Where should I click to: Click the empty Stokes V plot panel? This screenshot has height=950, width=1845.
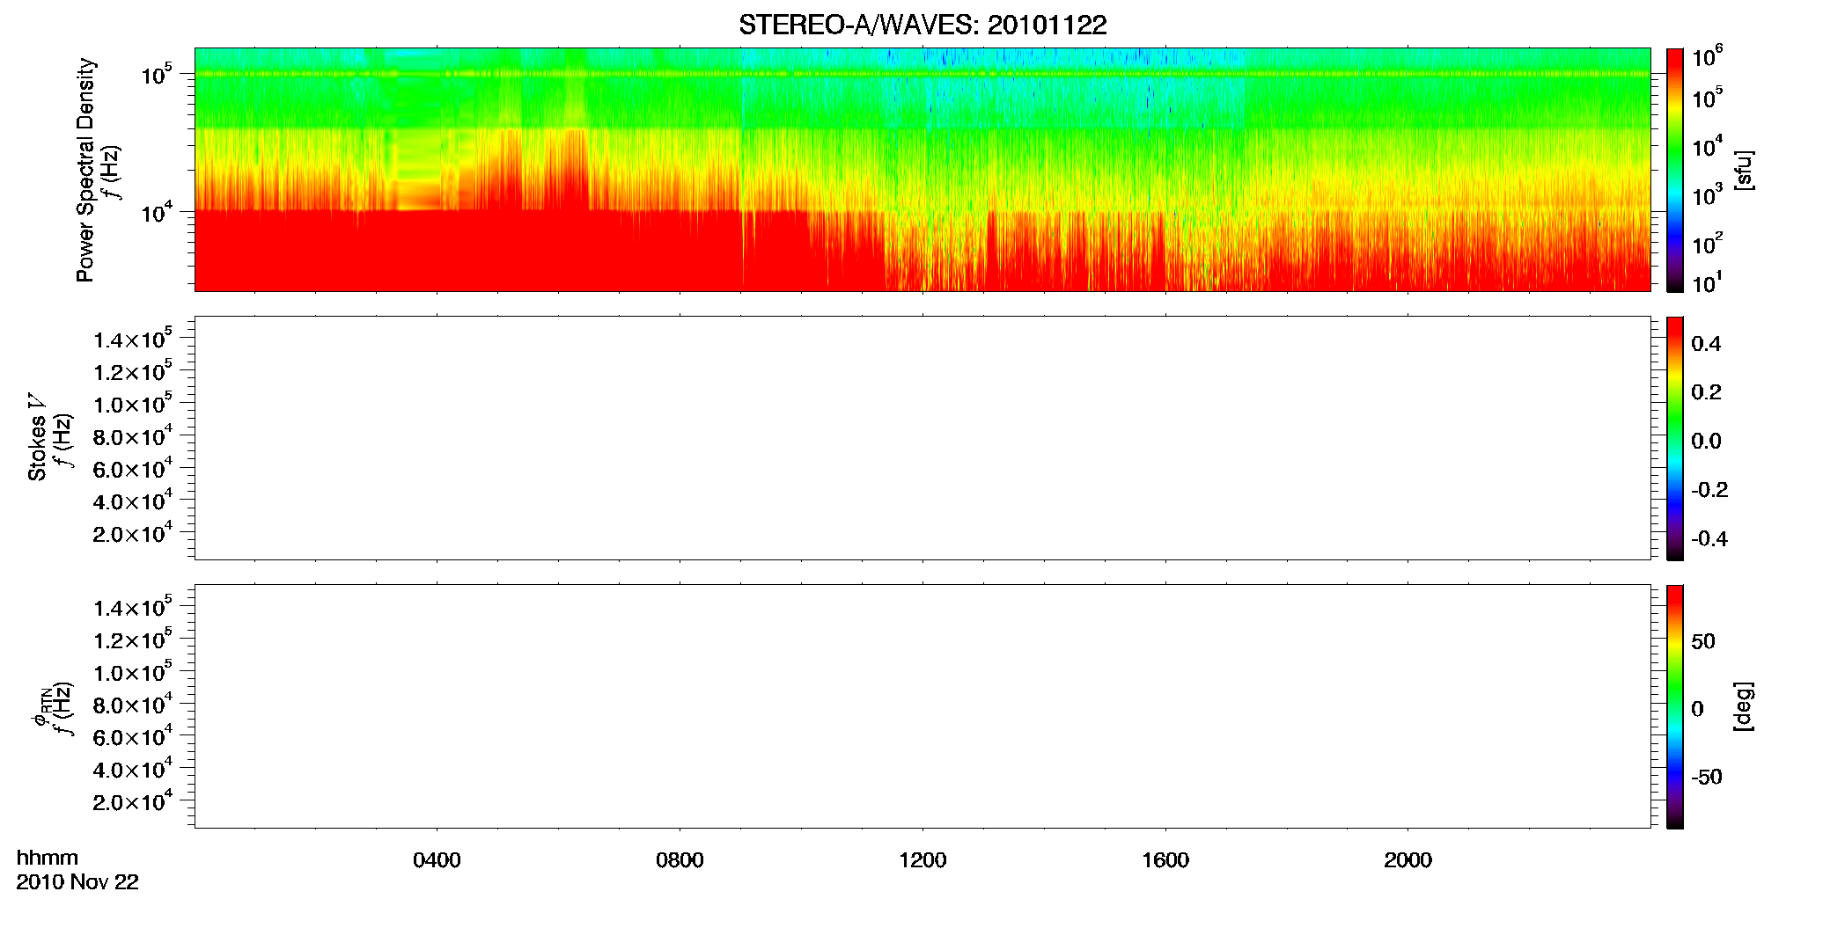coord(922,438)
